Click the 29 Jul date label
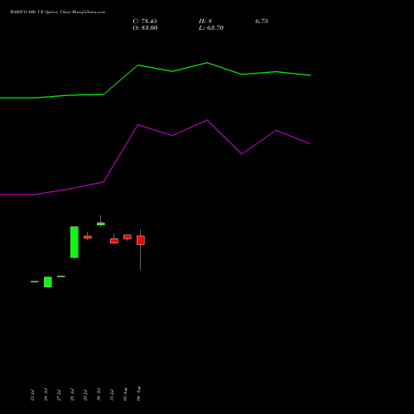 point(85,395)
